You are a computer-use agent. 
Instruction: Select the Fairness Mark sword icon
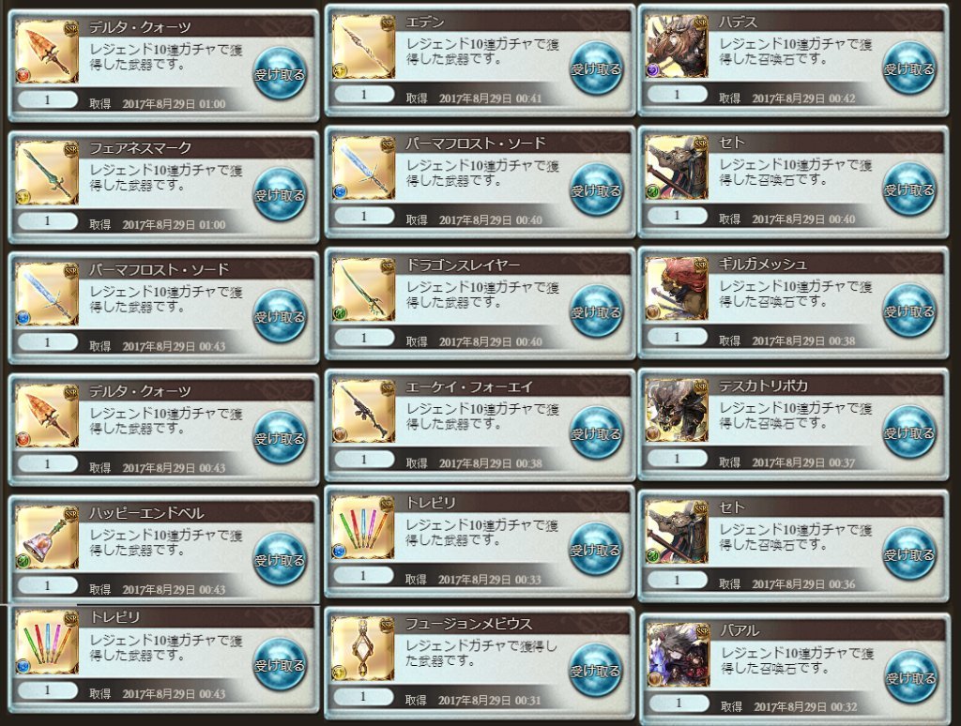click(47, 173)
